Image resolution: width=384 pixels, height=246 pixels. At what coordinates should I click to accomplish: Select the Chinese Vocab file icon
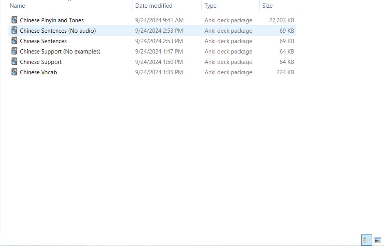pyautogui.click(x=15, y=72)
